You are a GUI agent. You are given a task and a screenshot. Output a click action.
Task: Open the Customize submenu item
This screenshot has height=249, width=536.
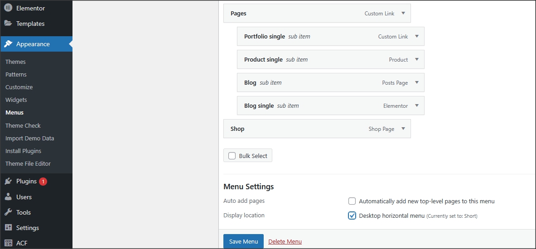point(19,87)
